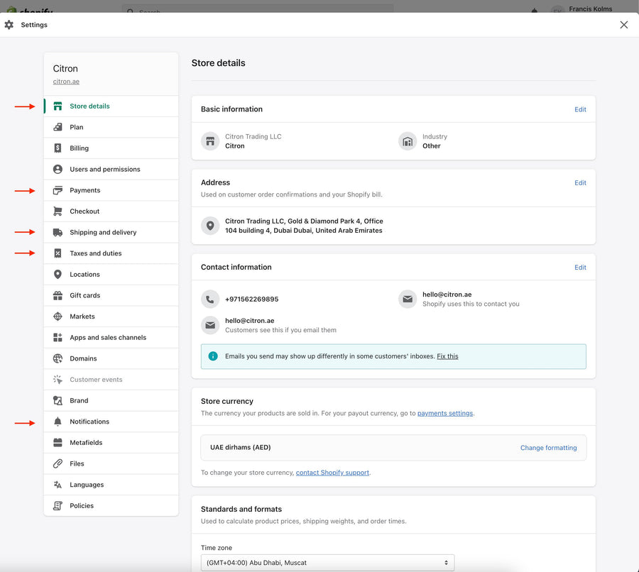Screen dimensions: 639x572
Task: Select Checkout in the settings sidebar
Action: (111, 211)
